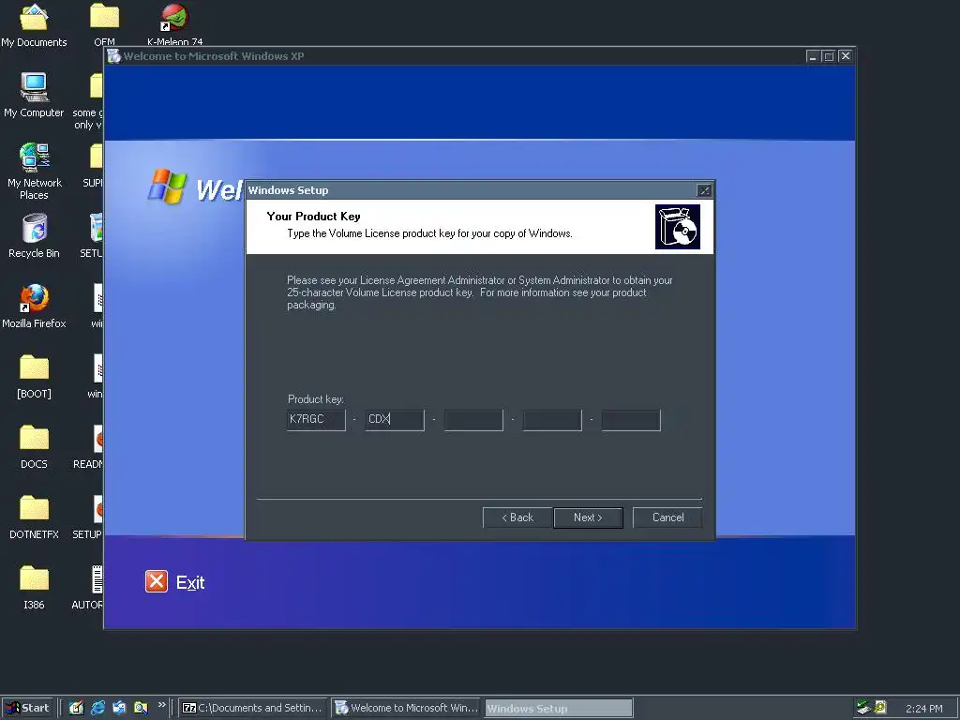Click the first product key field containing K7RGC

click(316, 420)
